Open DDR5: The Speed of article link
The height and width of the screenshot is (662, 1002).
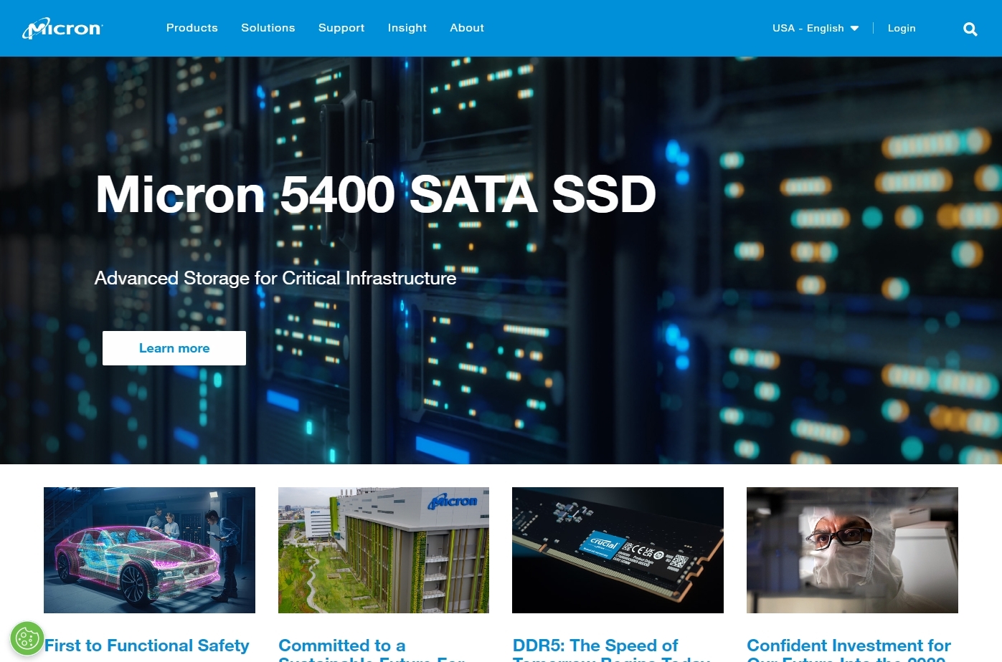pyautogui.click(x=611, y=649)
